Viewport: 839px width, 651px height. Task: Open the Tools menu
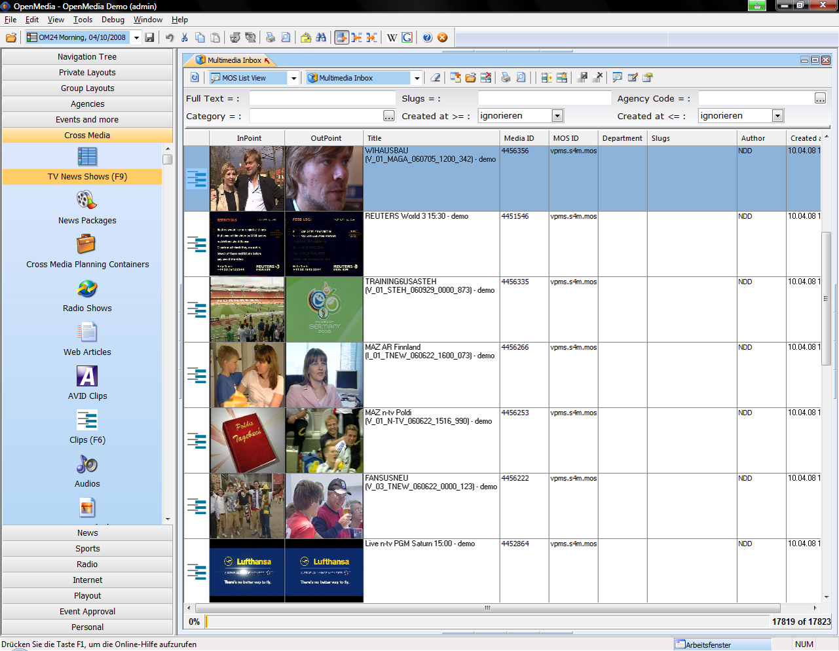tap(83, 20)
